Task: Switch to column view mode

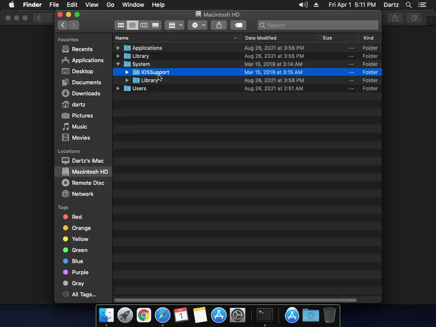Action: pyautogui.click(x=144, y=25)
